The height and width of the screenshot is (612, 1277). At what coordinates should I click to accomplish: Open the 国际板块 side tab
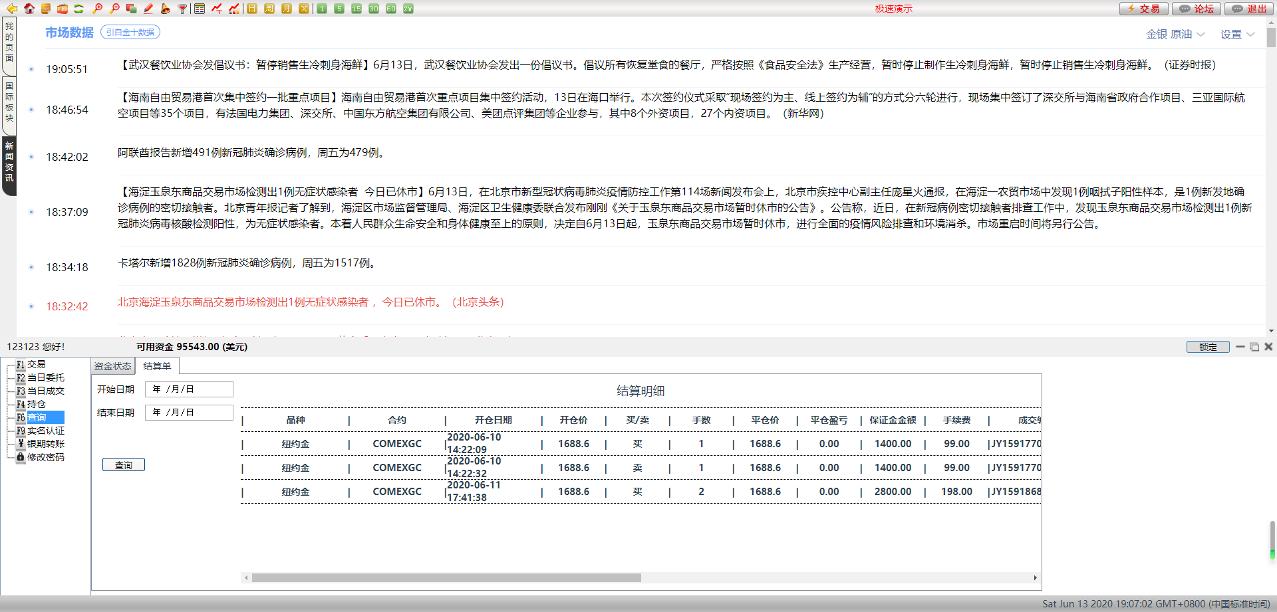pos(9,102)
